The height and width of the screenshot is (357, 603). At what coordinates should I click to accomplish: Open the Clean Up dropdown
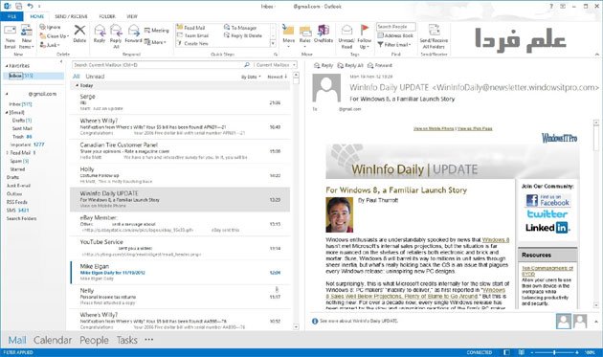54,35
